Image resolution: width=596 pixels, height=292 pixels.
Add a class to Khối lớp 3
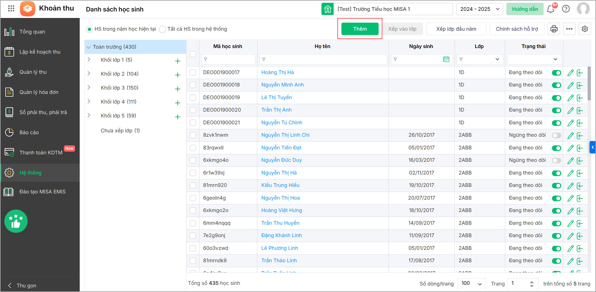(178, 89)
